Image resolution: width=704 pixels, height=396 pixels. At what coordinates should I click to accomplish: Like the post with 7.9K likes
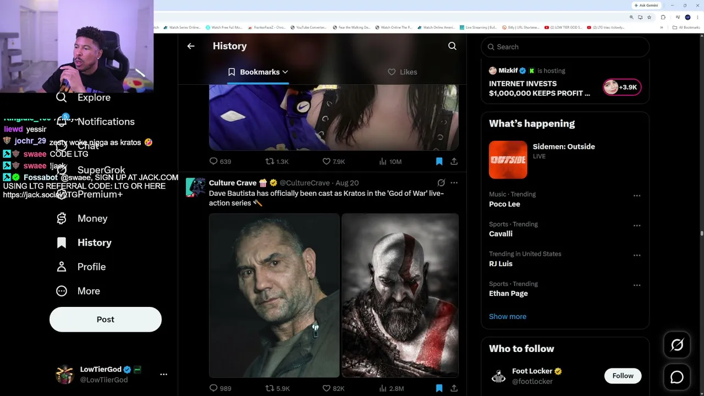(x=333, y=161)
